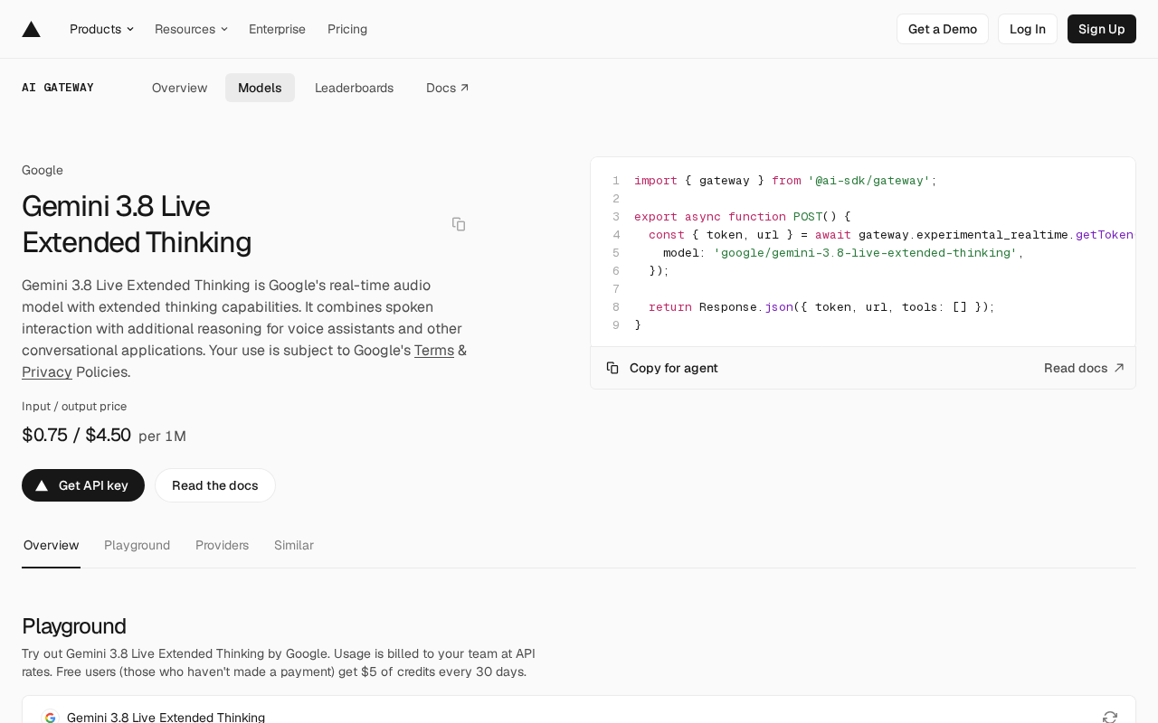Click the $0.75 / $4.50 price text
This screenshot has width=1158, height=723.
77,435
